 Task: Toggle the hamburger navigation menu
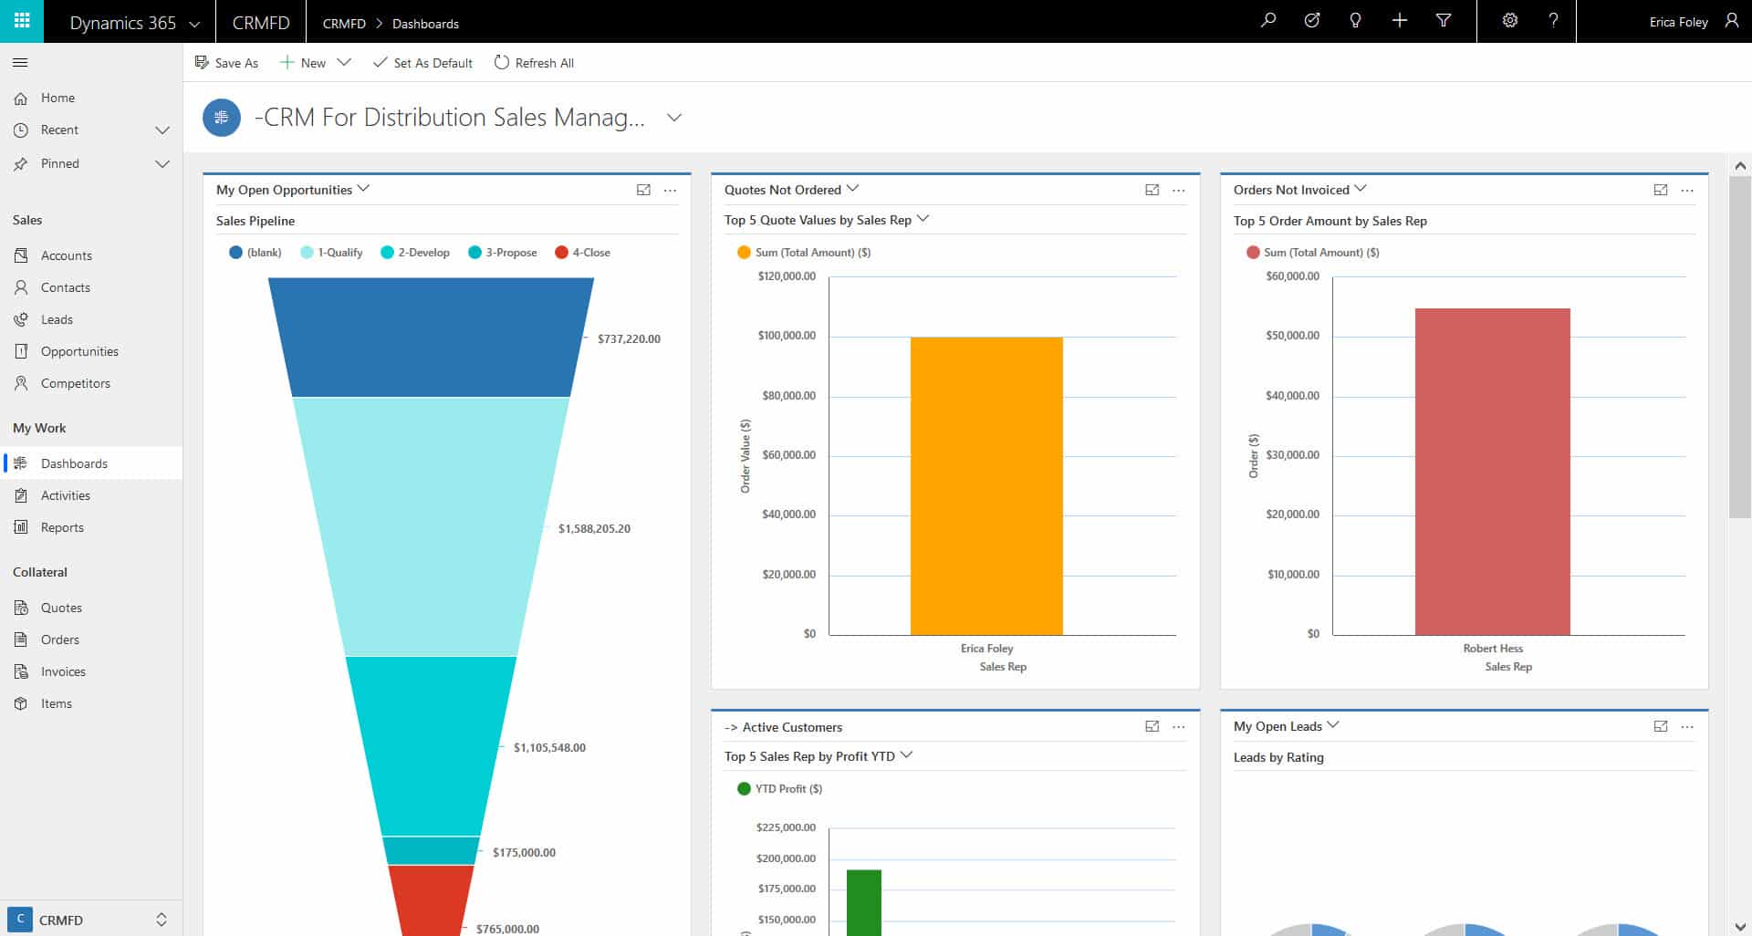click(x=20, y=63)
